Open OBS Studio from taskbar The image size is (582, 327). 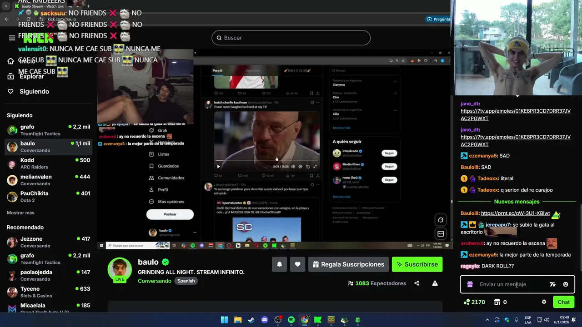tap(278, 320)
